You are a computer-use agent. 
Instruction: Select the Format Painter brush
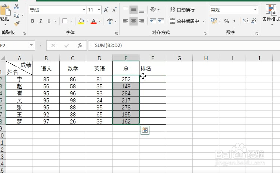pos(17,24)
